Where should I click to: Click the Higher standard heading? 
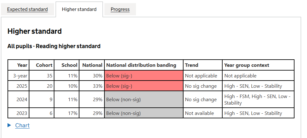[34, 31]
